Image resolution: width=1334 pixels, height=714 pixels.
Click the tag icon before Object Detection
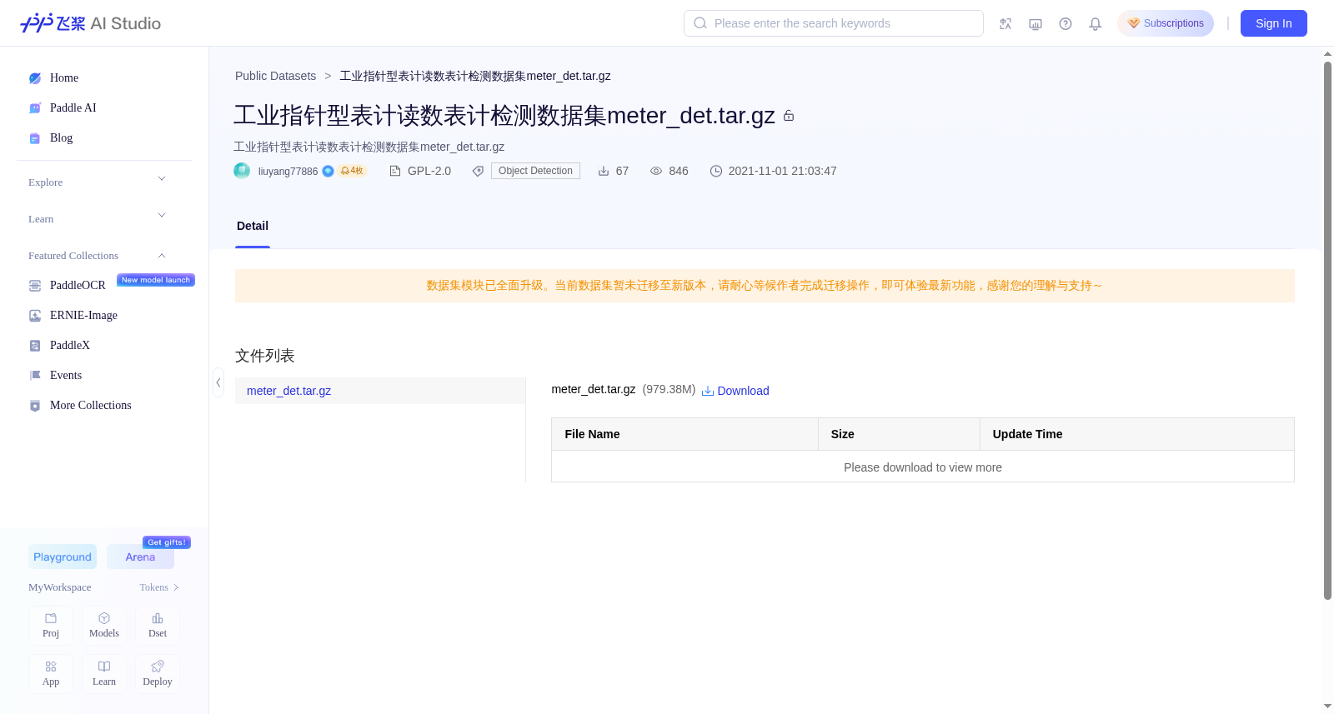coord(478,171)
